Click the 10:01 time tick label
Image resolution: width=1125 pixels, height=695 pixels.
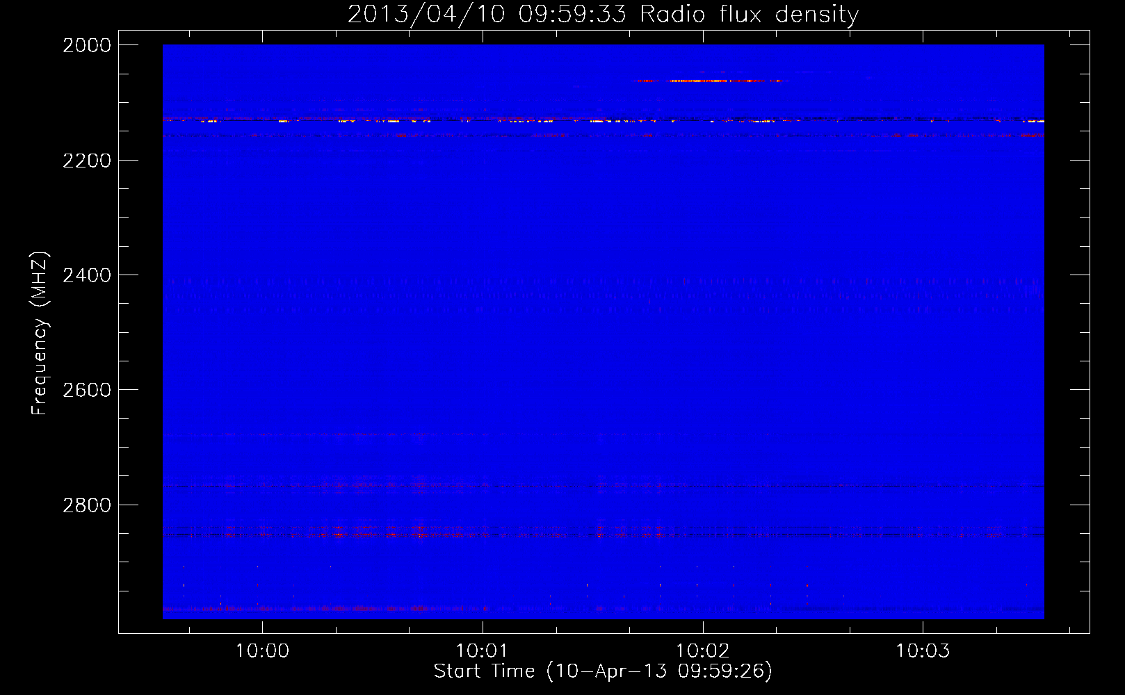click(x=482, y=651)
